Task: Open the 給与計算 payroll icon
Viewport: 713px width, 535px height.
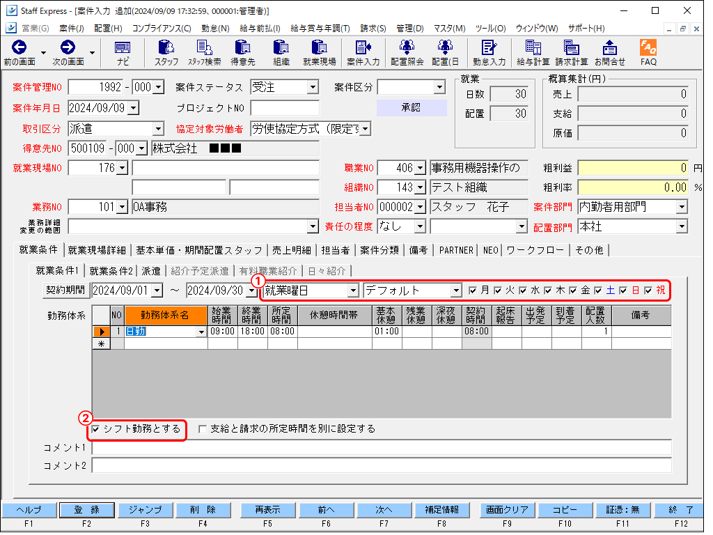Action: pos(533,52)
